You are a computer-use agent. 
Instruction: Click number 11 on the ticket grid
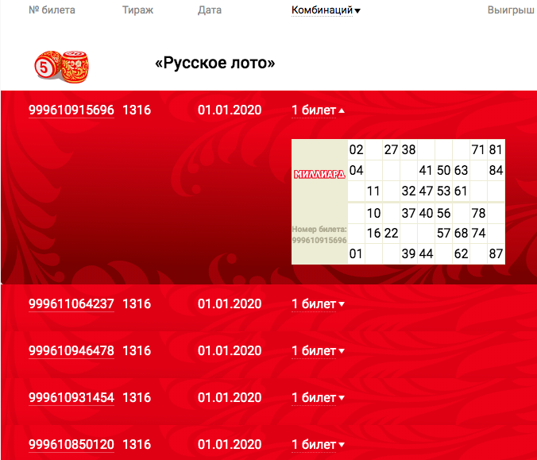pos(373,191)
